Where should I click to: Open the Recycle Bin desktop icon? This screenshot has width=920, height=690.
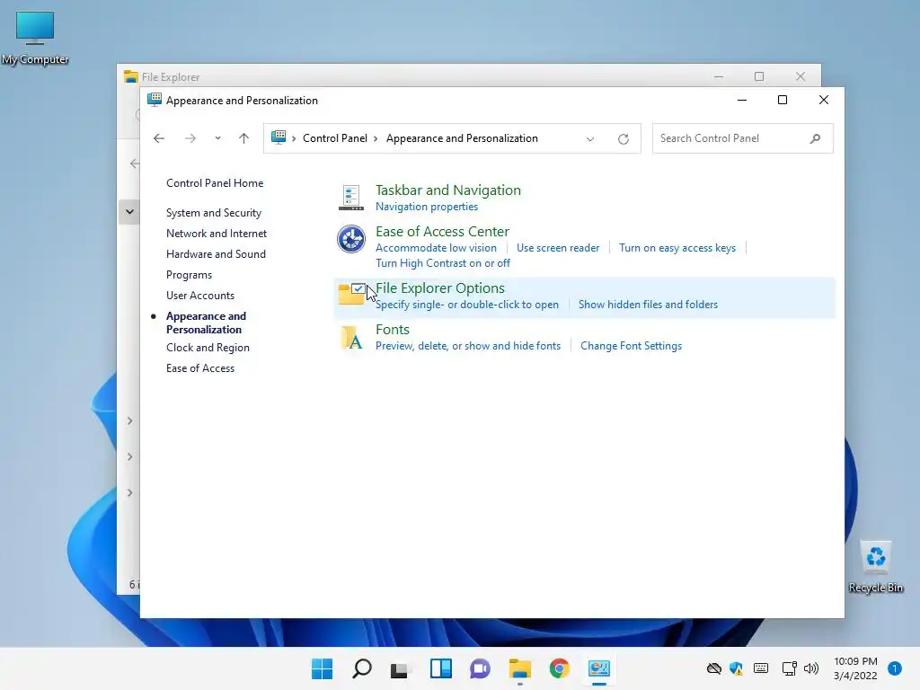pyautogui.click(x=875, y=567)
